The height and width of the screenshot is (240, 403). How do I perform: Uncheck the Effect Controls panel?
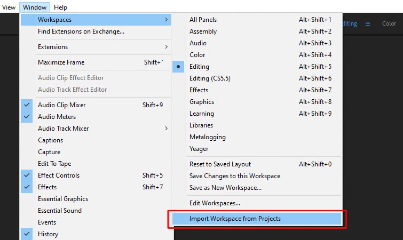pyautogui.click(x=96, y=175)
